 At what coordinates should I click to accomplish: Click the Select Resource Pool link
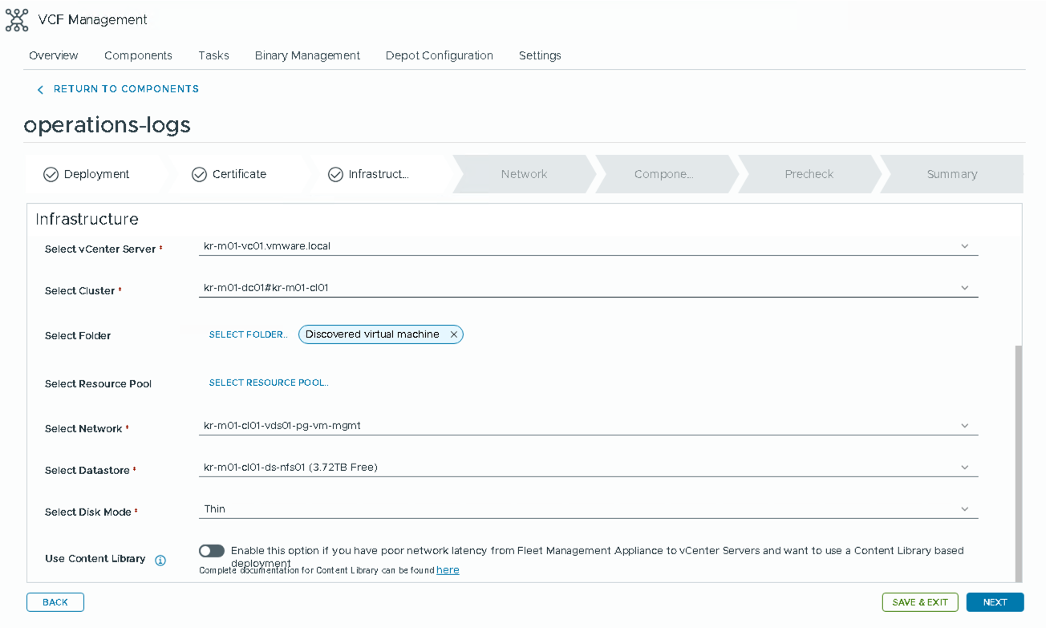(269, 383)
